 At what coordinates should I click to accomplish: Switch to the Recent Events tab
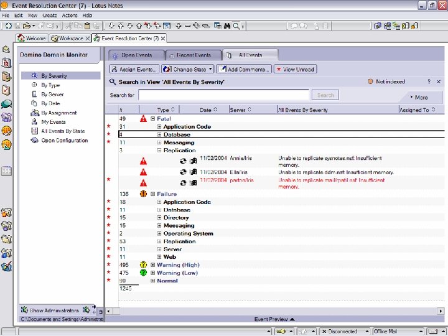pos(194,55)
